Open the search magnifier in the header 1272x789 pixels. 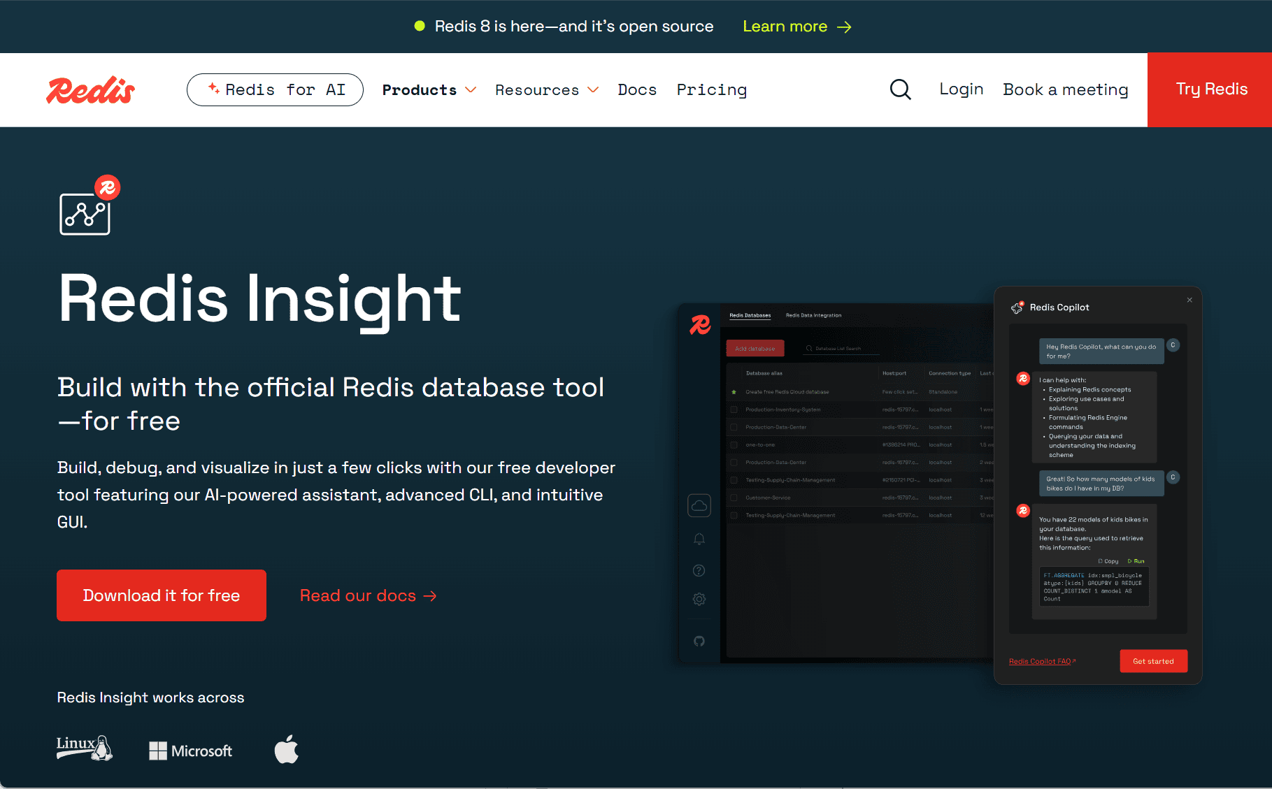pyautogui.click(x=900, y=89)
